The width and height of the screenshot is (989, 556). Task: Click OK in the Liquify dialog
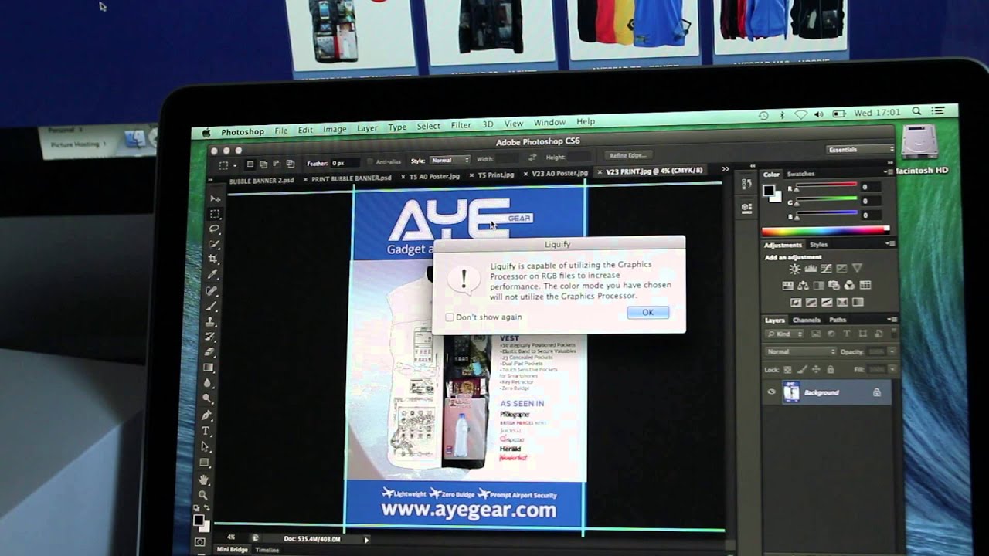coord(647,313)
